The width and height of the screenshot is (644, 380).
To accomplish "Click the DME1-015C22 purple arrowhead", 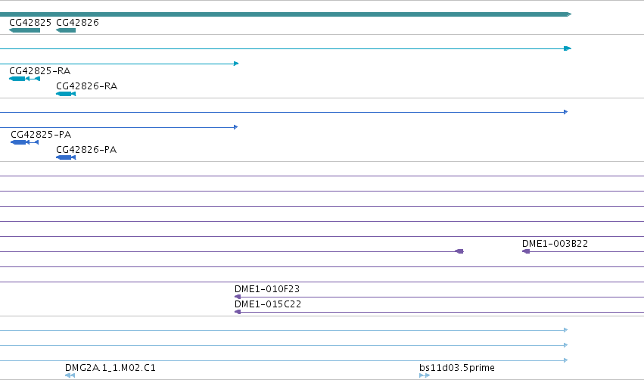I will [x=238, y=312].
